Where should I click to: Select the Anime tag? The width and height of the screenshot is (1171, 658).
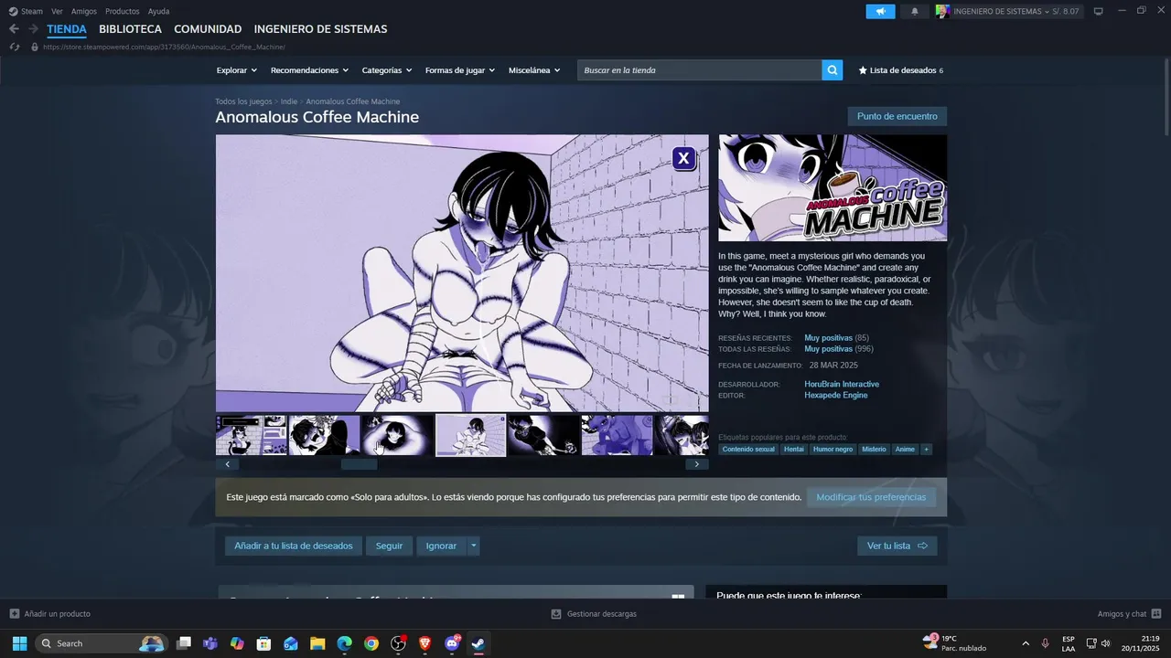[905, 450]
